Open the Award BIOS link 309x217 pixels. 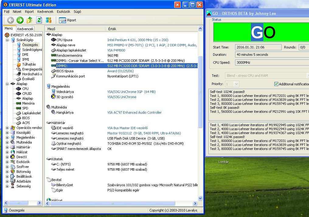point(120,71)
